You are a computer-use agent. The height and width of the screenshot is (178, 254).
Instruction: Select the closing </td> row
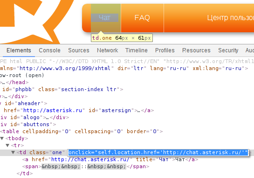click(x=25, y=173)
